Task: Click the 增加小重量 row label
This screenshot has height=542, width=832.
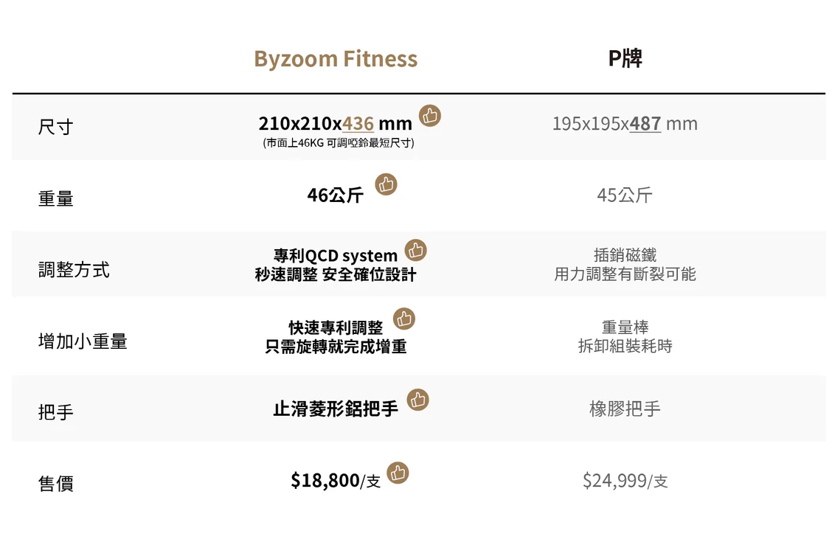Action: pos(83,341)
